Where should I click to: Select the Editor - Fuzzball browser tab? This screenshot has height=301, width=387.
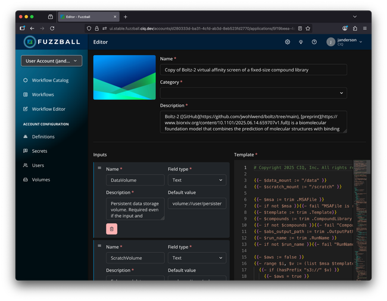tap(89, 17)
